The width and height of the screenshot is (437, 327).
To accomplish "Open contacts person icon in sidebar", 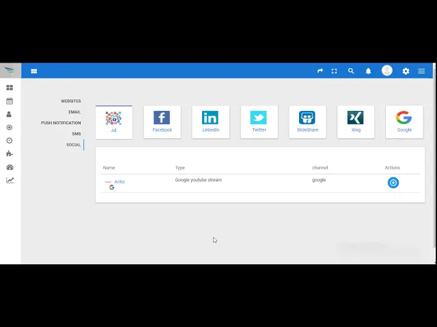I will click(9, 114).
